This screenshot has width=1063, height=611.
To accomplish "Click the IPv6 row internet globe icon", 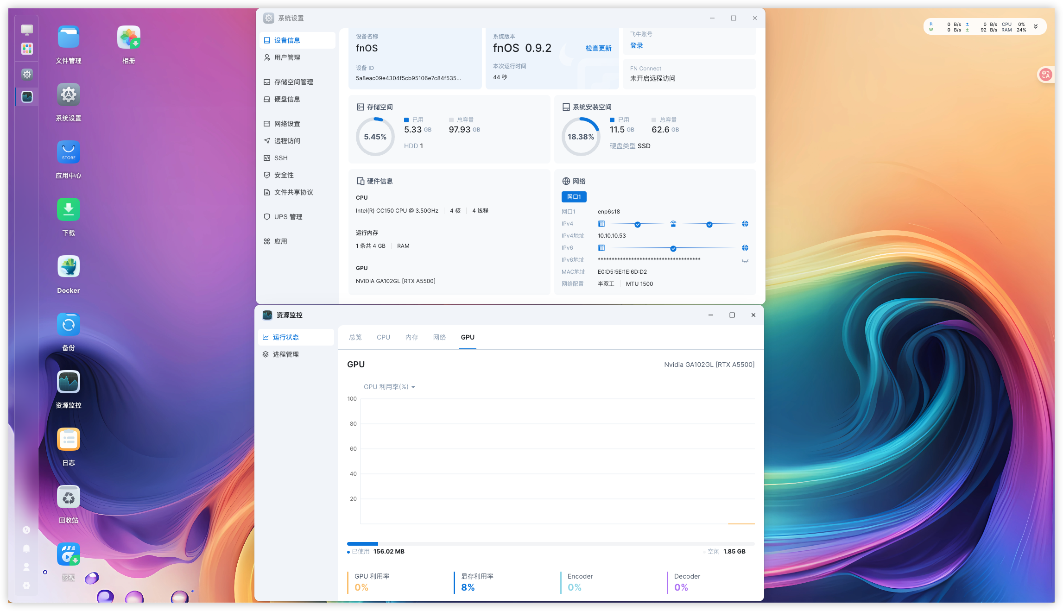I will click(x=745, y=248).
